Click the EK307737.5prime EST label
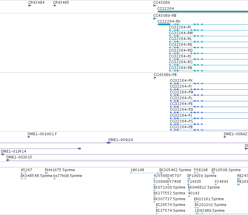The image size is (248, 215). click(169, 199)
